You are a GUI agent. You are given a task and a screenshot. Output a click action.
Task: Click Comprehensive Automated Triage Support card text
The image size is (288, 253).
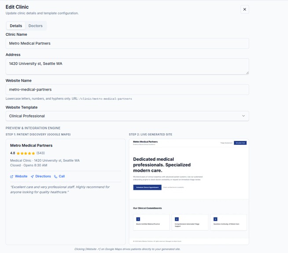tap(187, 225)
